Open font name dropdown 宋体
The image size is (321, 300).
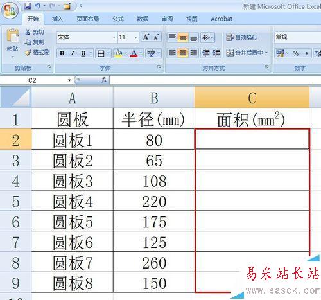(x=114, y=37)
